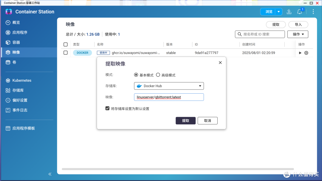The image size is (322, 181).
Task: Sort by the 类型 column header
Action: pyautogui.click(x=76, y=44)
